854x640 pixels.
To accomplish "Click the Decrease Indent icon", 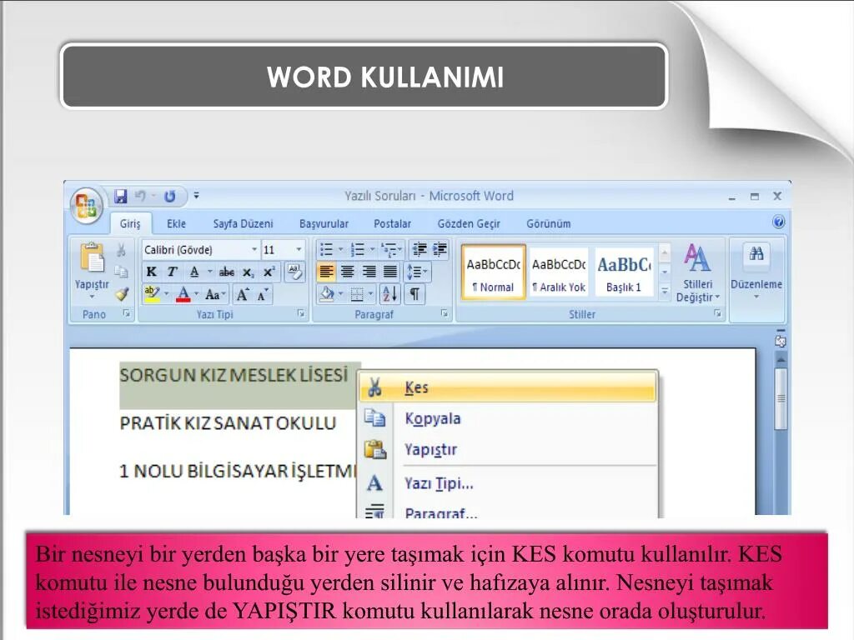I will pos(419,249).
